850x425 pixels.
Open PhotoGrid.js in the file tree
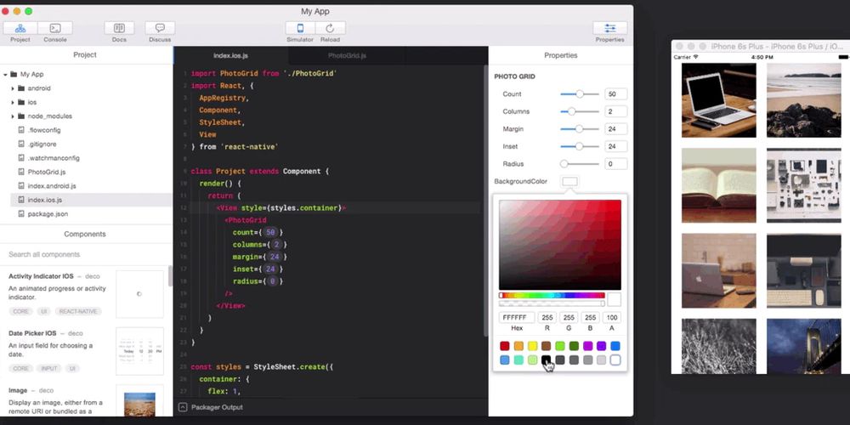tap(47, 172)
